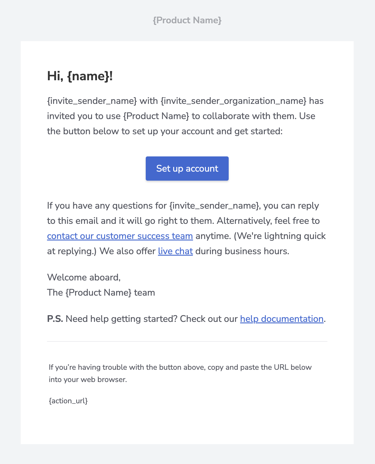
Task: Click the Welcome aboard sign-off text
Action: (x=84, y=277)
